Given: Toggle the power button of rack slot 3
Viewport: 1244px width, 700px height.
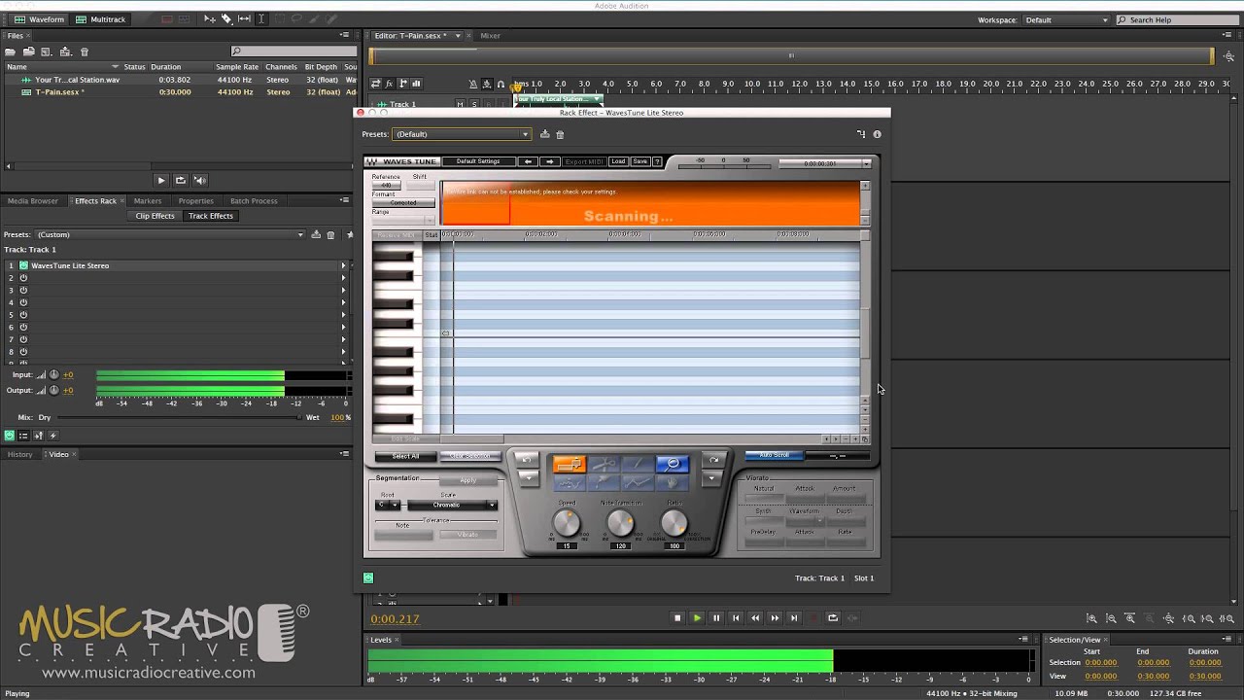Looking at the screenshot, I should pos(23,290).
